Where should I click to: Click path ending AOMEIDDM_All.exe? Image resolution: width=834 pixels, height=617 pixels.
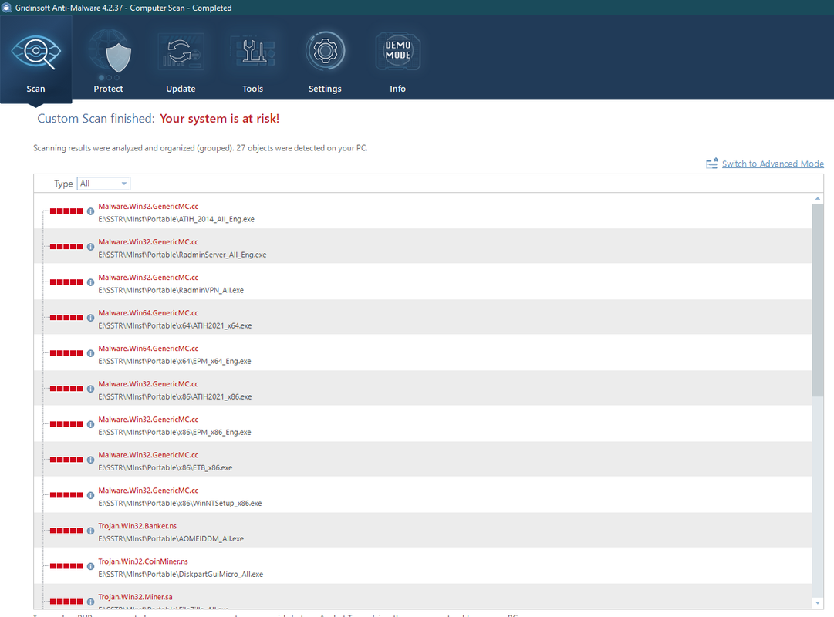pyautogui.click(x=171, y=539)
